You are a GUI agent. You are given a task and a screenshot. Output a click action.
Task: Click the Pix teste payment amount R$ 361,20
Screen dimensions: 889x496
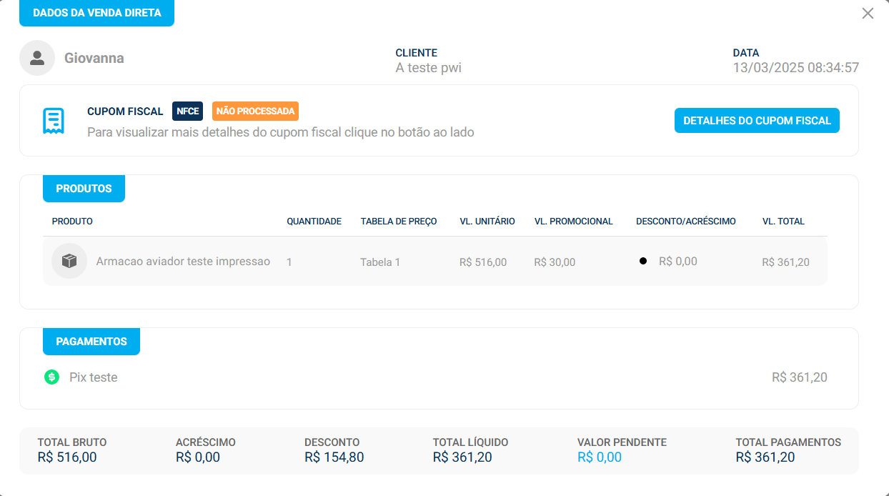(800, 377)
